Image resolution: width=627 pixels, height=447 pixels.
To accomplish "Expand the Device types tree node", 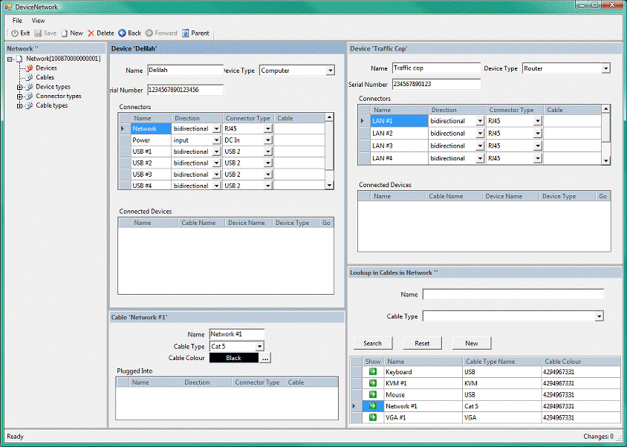I will tap(19, 87).
